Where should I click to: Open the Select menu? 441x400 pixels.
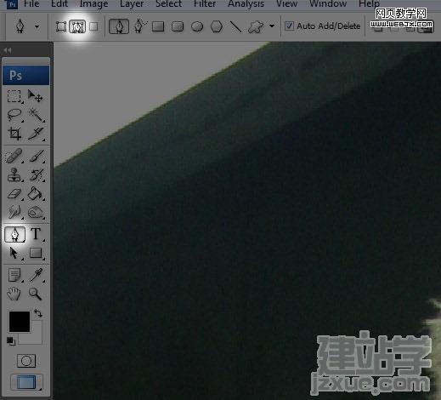click(168, 4)
